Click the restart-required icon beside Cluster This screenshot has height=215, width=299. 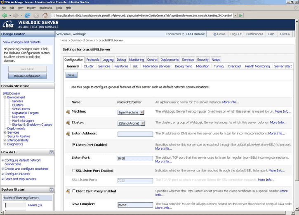click(x=68, y=123)
